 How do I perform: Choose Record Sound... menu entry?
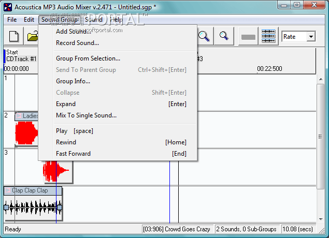[x=118, y=43]
